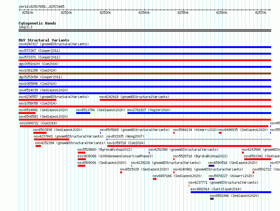Image resolution: width=280 pixels, height=211 pixels.
Task: Click the brown bar of nsv1061288
Action: click(x=145, y=73)
